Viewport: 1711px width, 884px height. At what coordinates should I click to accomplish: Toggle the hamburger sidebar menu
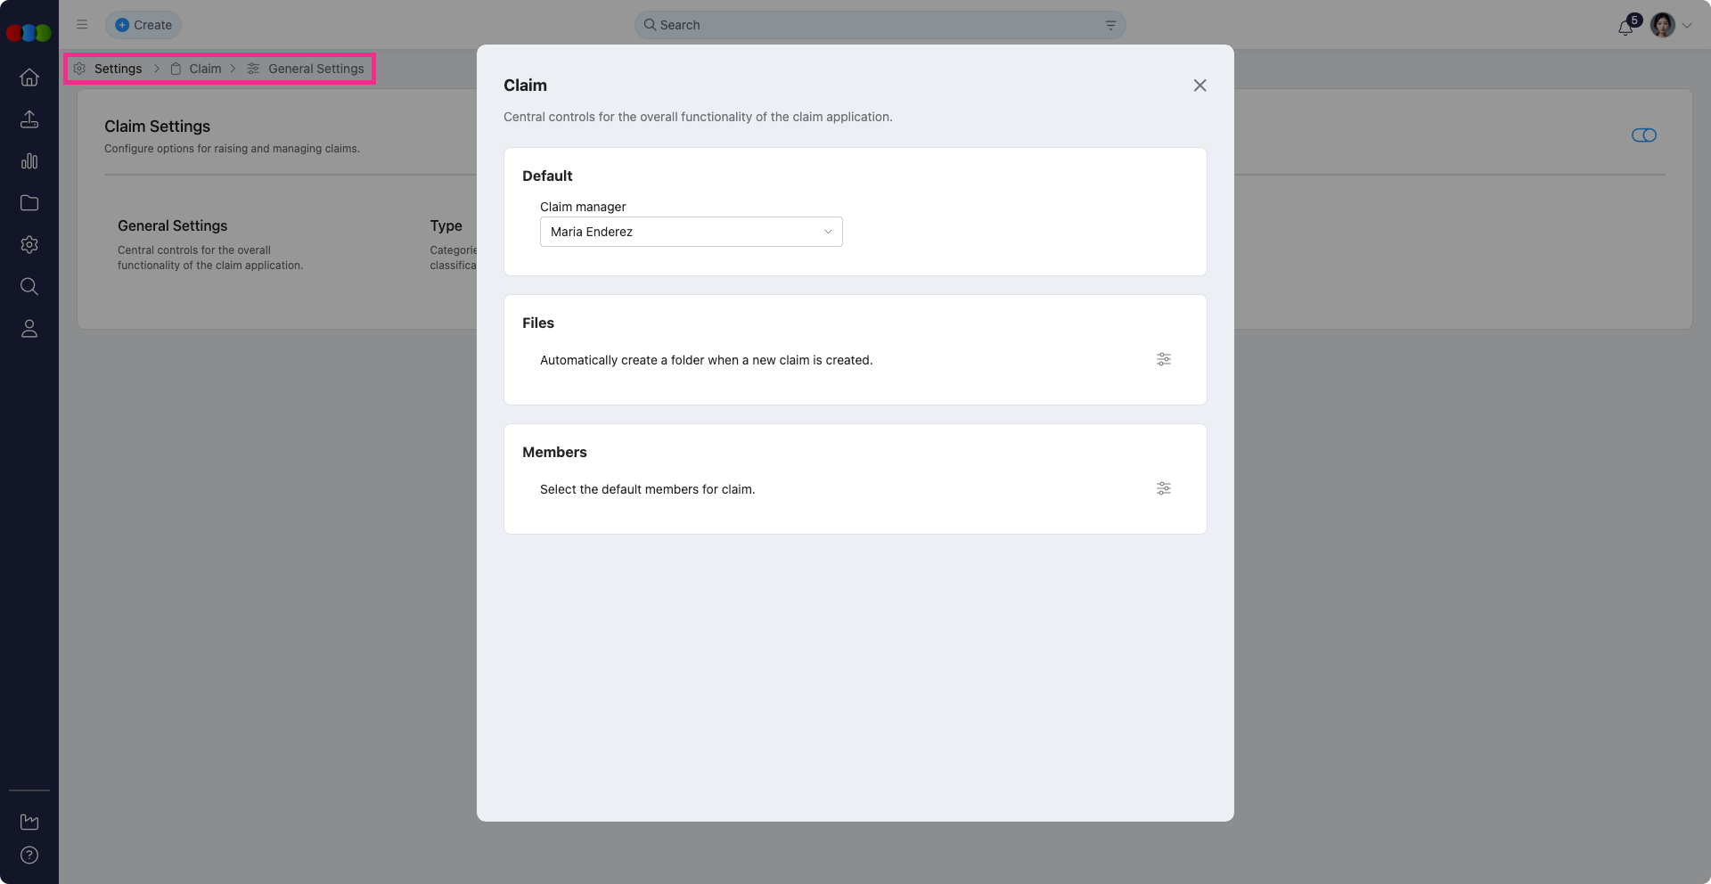coord(82,25)
